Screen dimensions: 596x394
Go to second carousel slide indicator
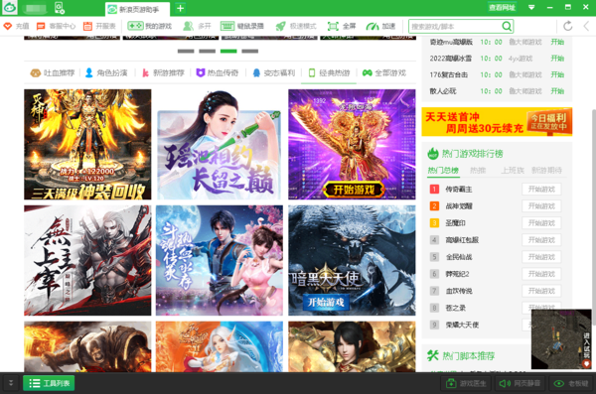point(208,51)
